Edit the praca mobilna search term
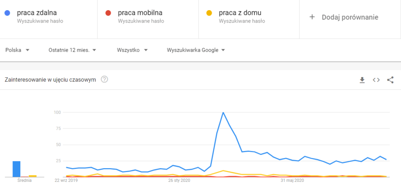This screenshot has width=401, height=192. [x=140, y=13]
